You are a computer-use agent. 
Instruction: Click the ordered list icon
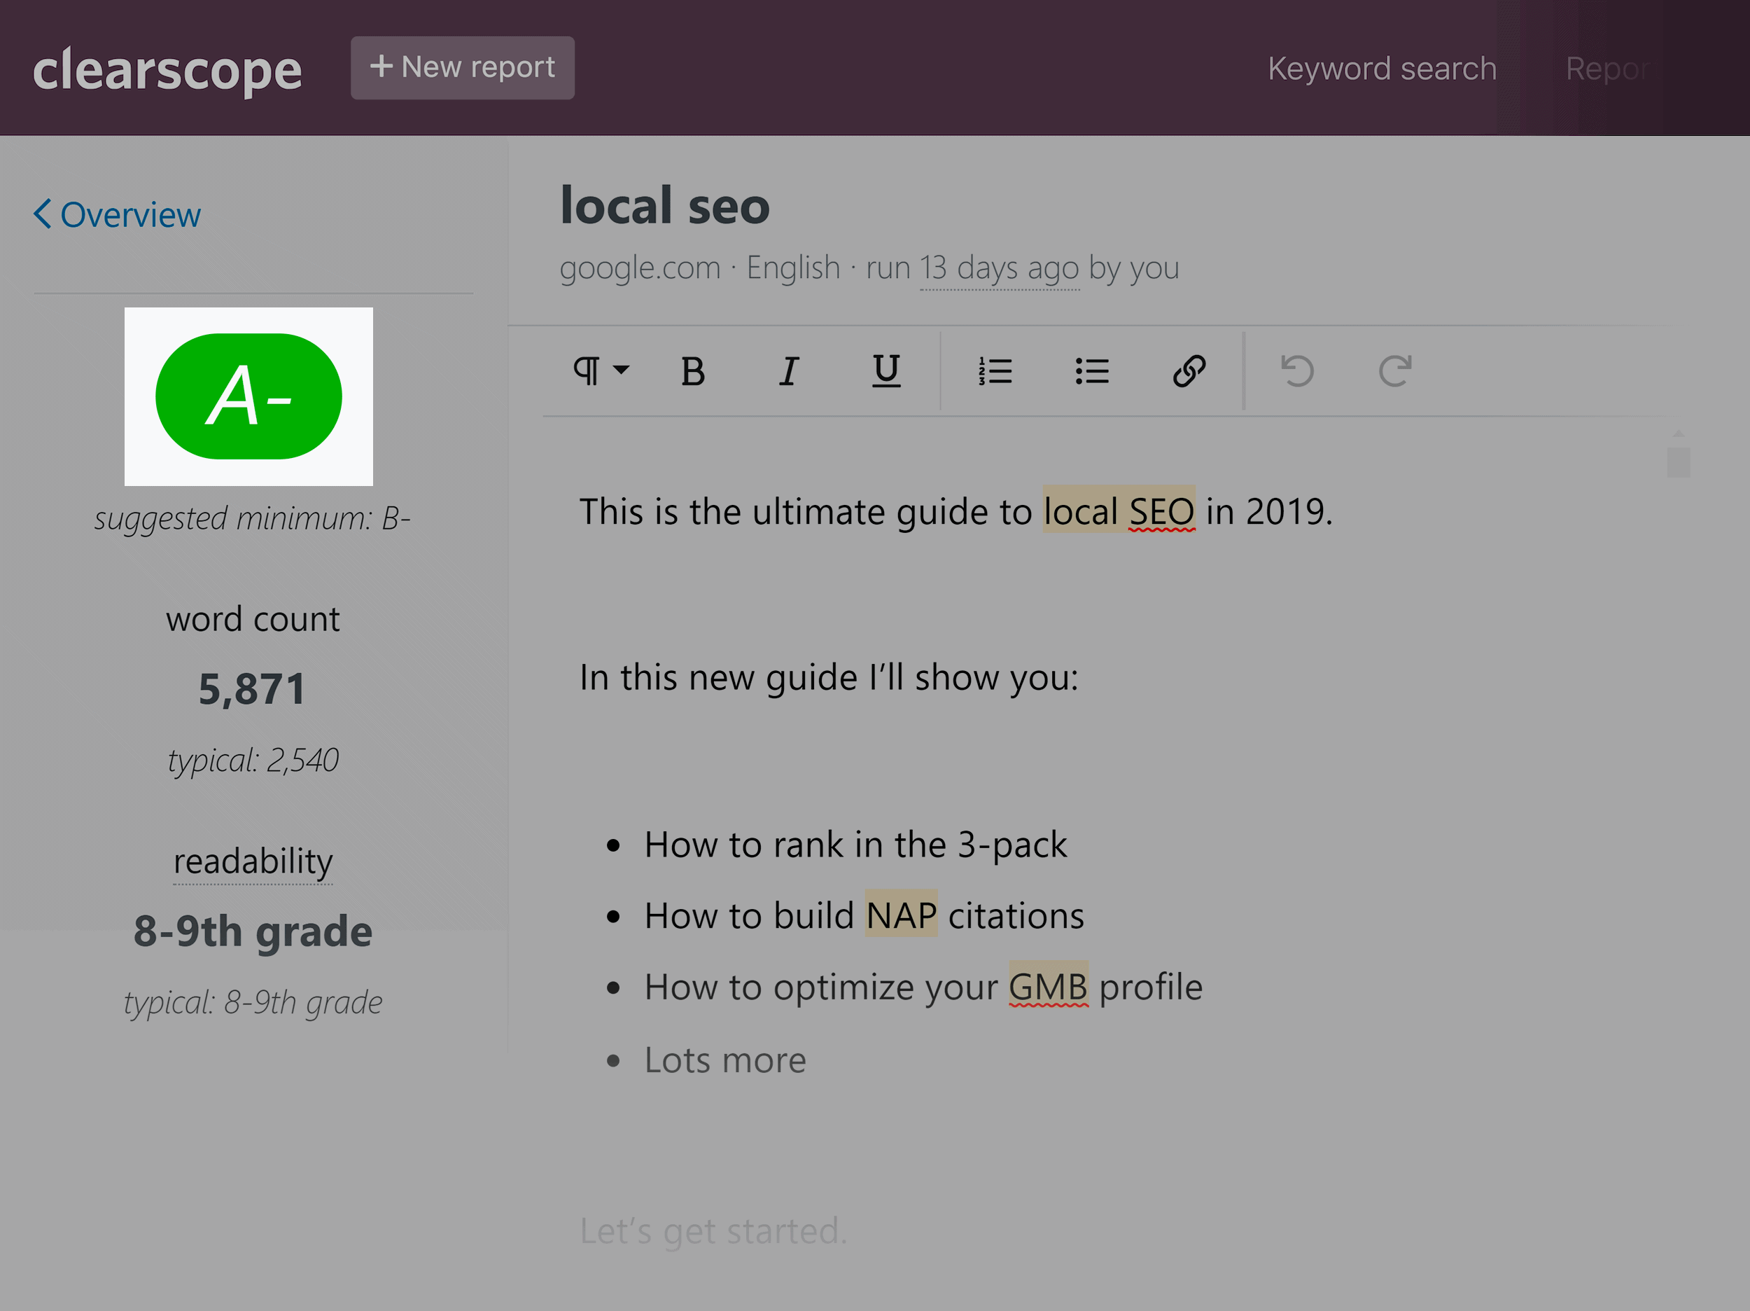point(995,370)
